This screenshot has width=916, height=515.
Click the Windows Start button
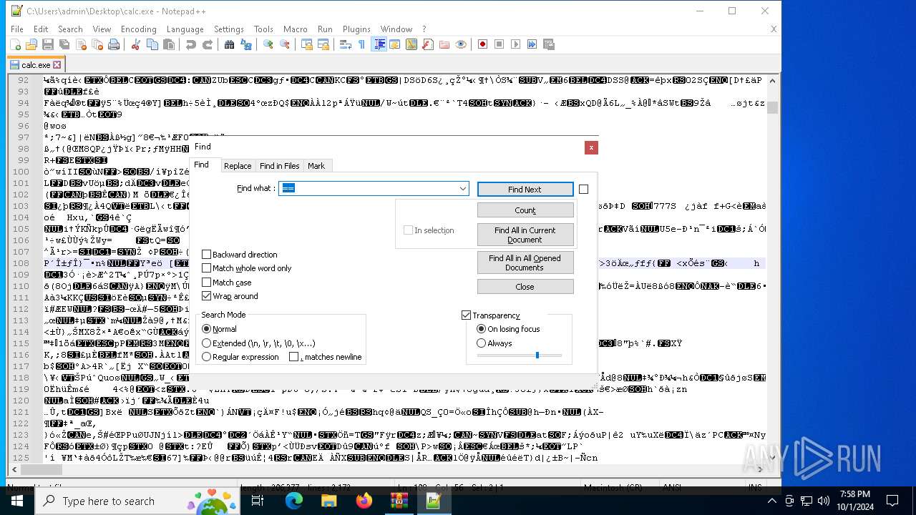click(17, 501)
